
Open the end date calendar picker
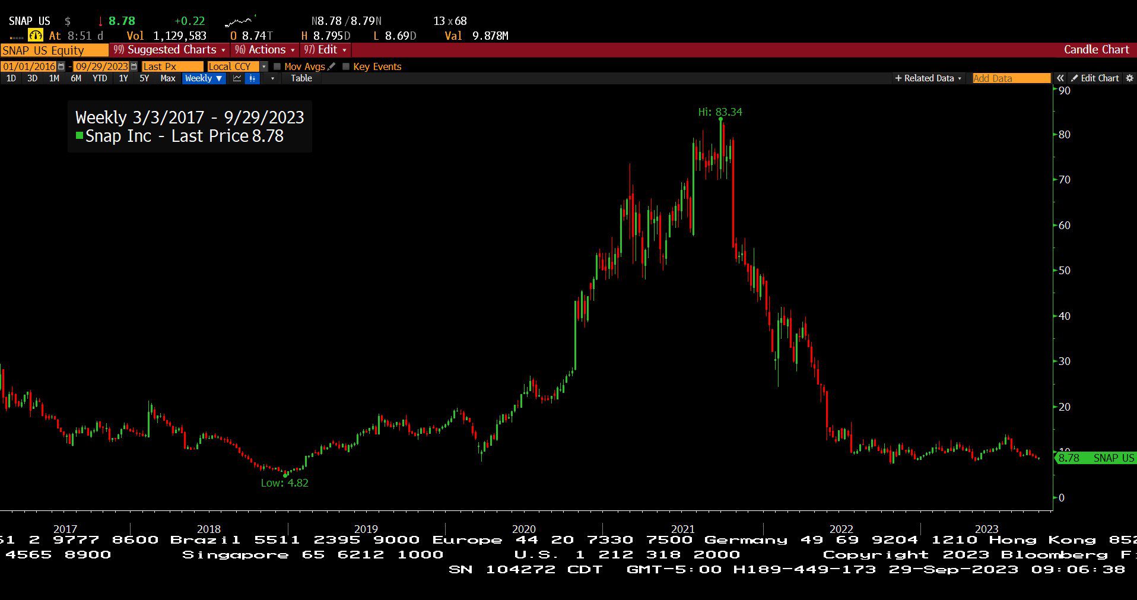click(x=134, y=66)
